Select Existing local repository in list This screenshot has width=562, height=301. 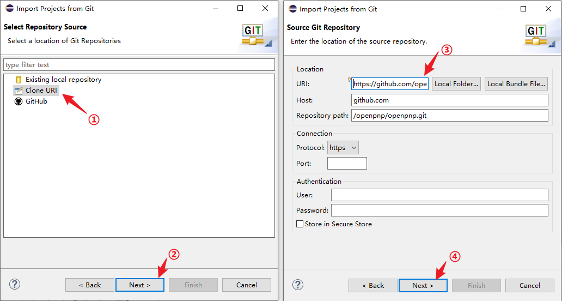coord(63,80)
